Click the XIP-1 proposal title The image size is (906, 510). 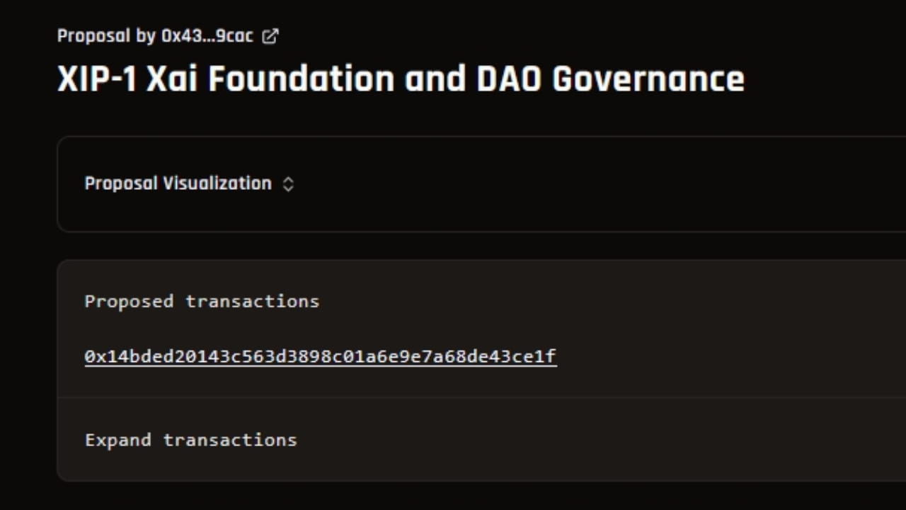coord(401,78)
